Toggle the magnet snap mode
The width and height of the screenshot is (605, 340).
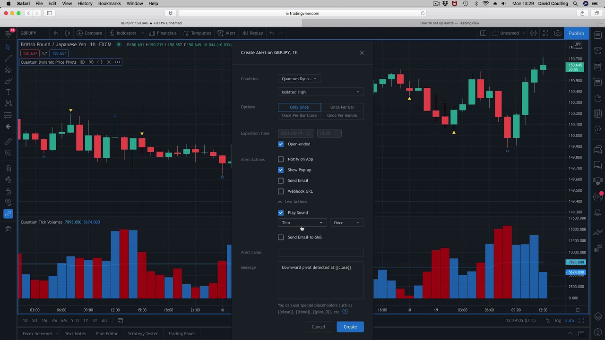coord(8,168)
